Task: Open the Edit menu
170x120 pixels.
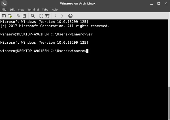Action: coord(12,10)
